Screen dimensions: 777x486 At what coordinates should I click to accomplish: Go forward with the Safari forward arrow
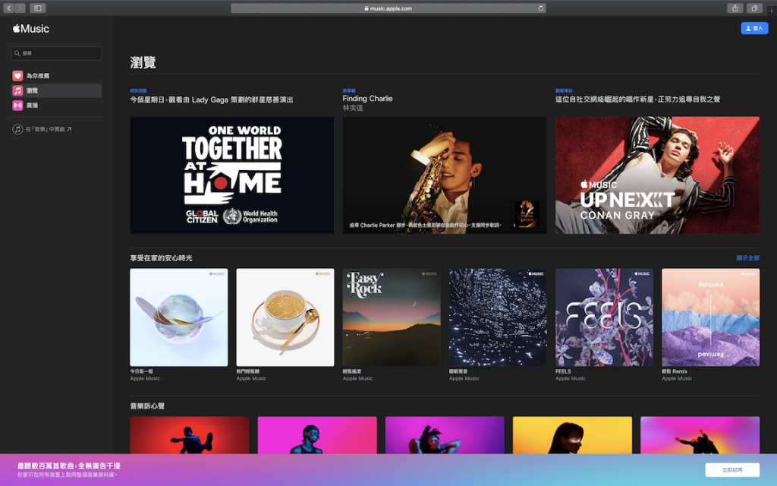[x=20, y=8]
